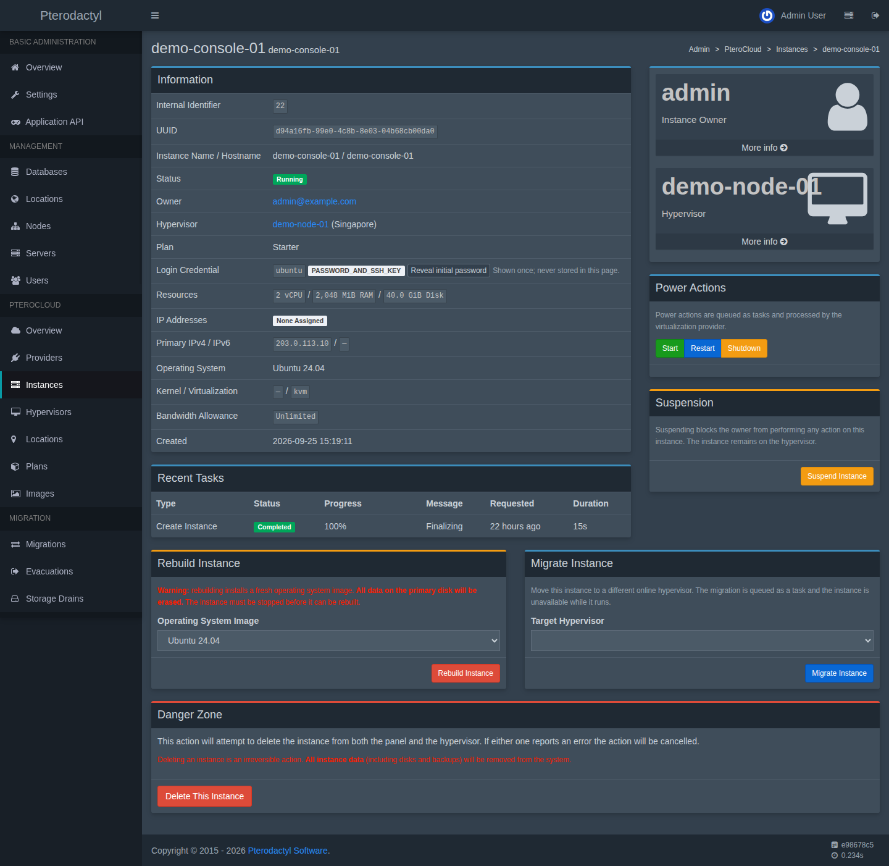The width and height of the screenshot is (889, 866).
Task: Click the 203.0.113.10 IPv4 address value
Action: [302, 343]
